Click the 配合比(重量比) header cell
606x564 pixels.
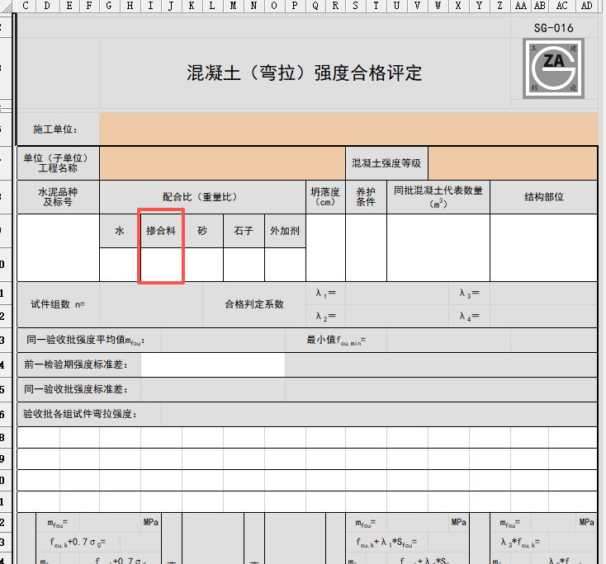202,197
